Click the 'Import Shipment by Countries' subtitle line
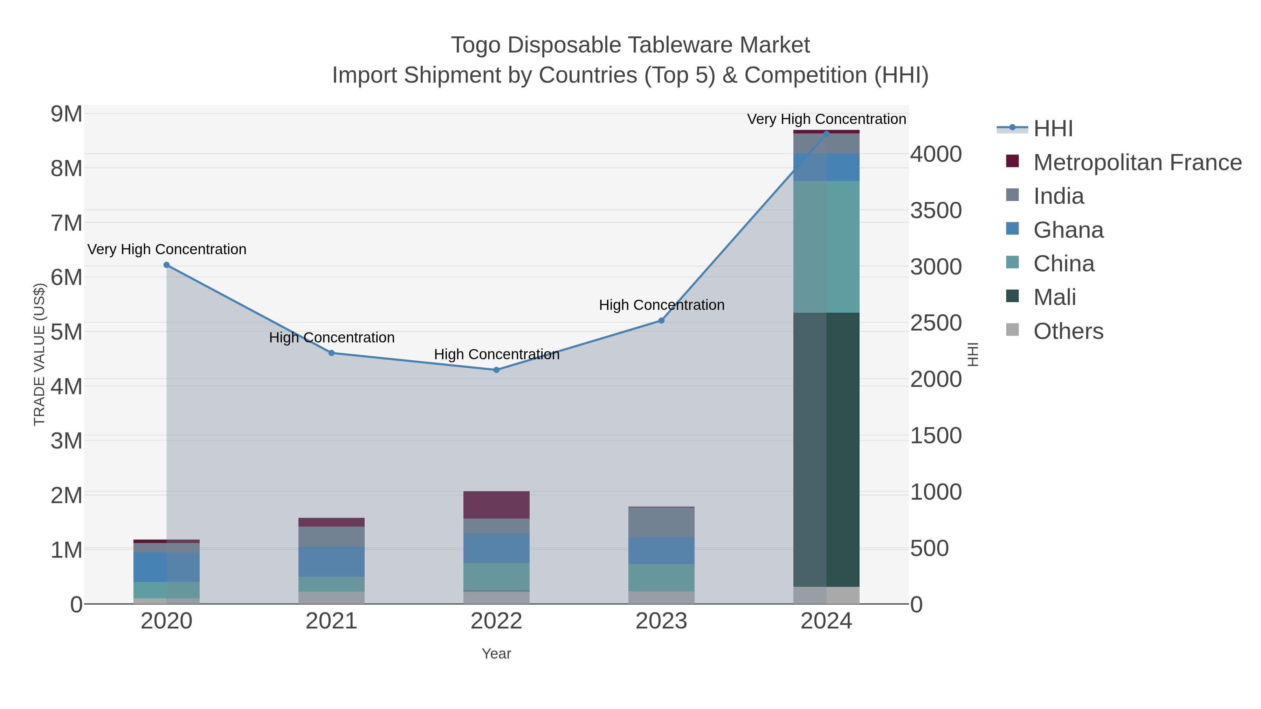Viewport: 1261px width, 709px height. click(630, 75)
